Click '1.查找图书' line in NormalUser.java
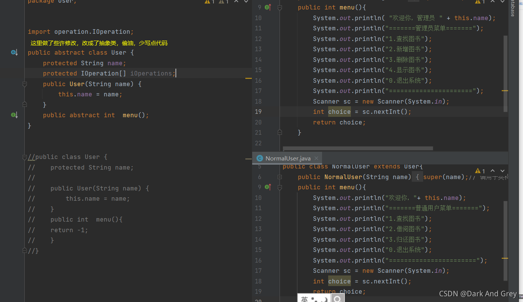 click(373, 219)
